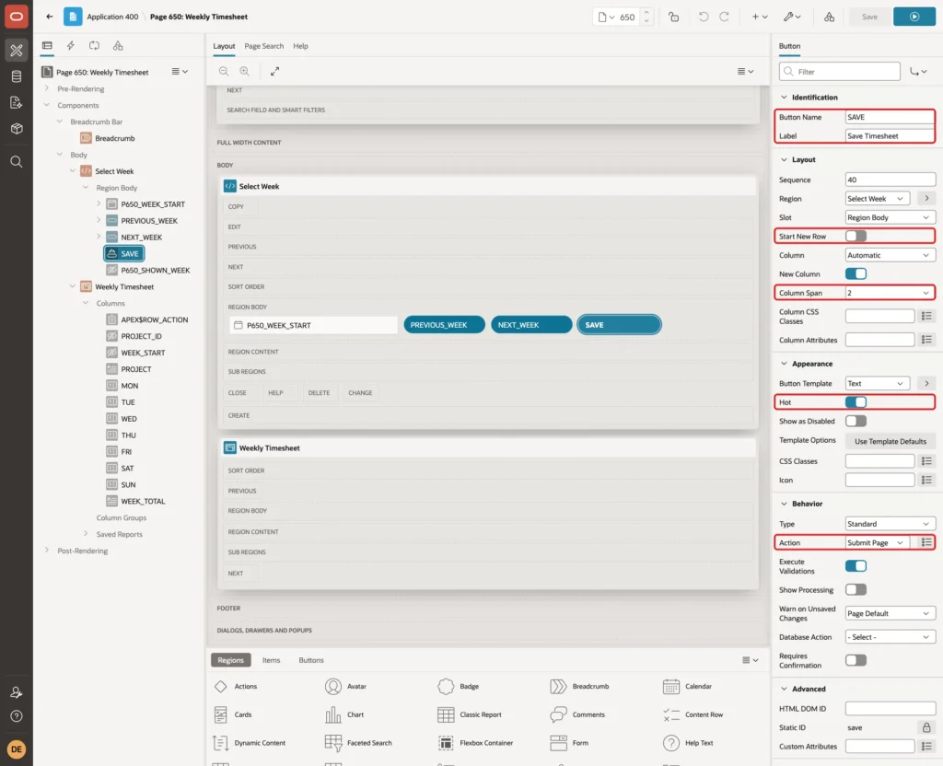Open SQL Workshop database icon in sidebar
Screen dimensions: 943x766
[x=17, y=76]
